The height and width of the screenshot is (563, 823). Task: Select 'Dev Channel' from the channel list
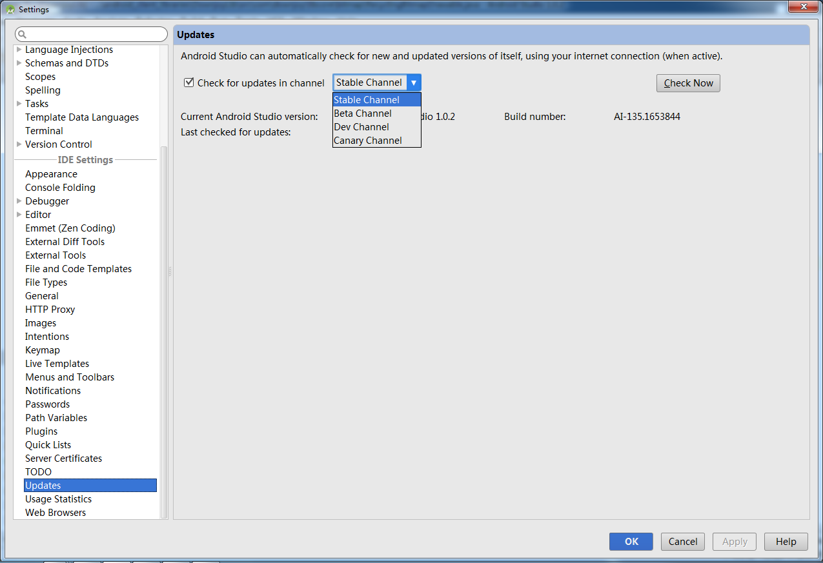(361, 126)
